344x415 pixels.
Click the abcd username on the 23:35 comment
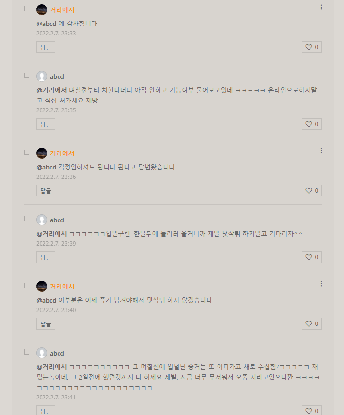coord(57,76)
